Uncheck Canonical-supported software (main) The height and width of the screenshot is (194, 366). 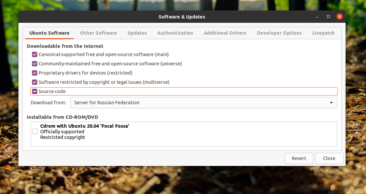coord(35,54)
